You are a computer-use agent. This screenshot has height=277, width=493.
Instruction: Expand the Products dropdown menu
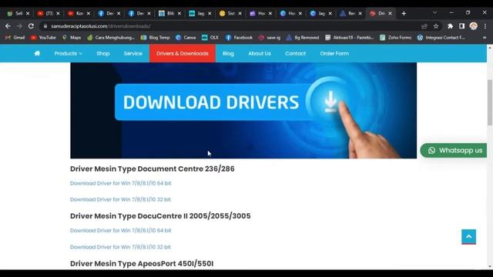coord(68,53)
